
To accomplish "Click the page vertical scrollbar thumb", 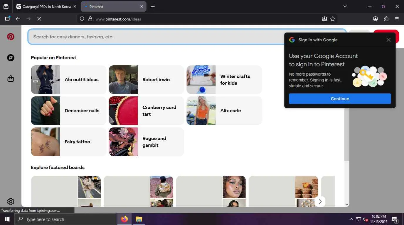I will [347, 105].
